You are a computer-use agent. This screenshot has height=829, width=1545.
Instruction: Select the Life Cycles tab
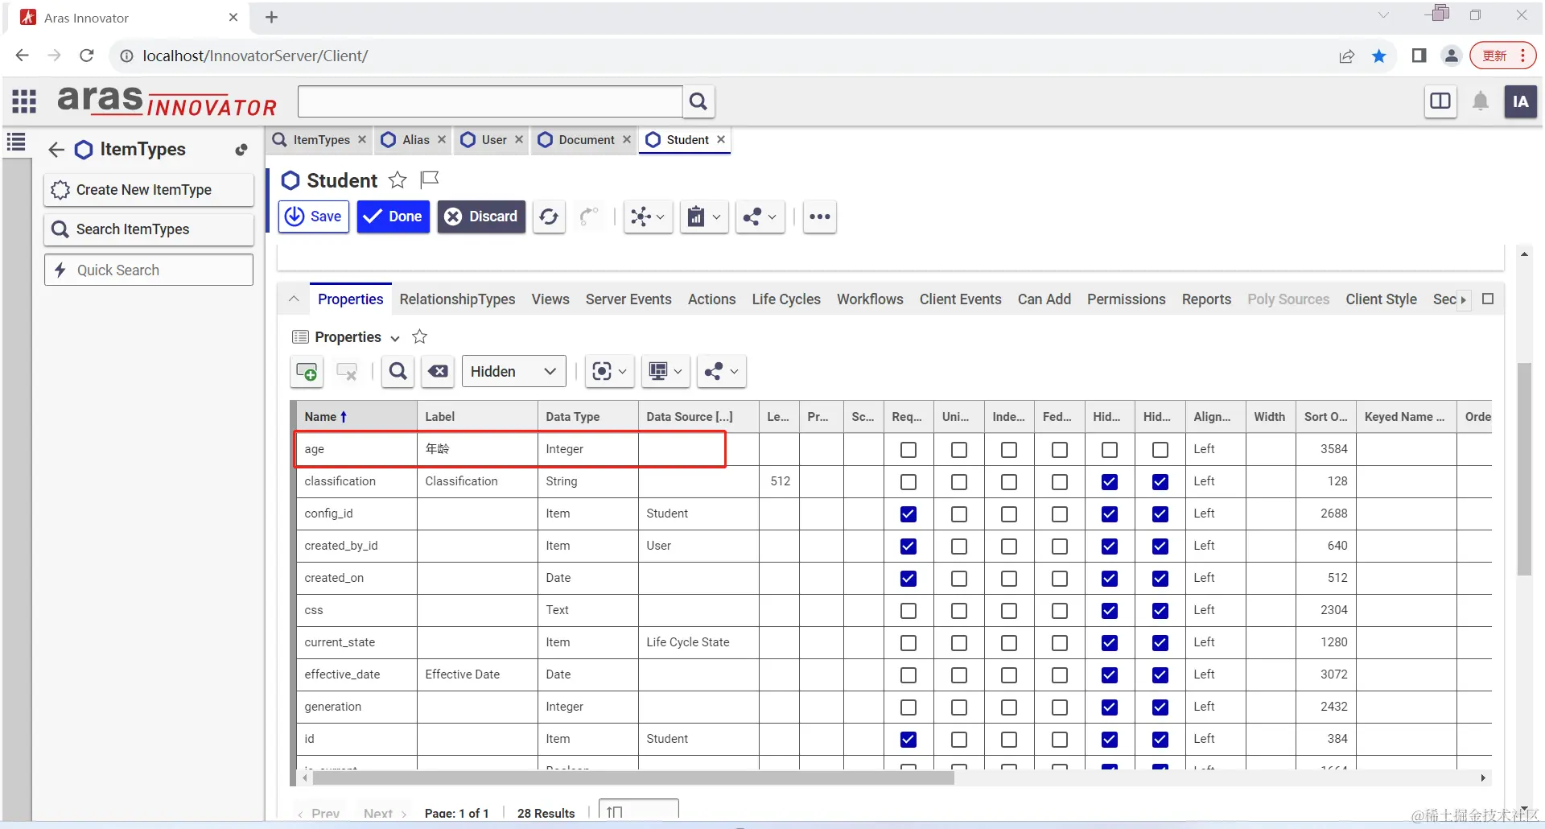(786, 299)
